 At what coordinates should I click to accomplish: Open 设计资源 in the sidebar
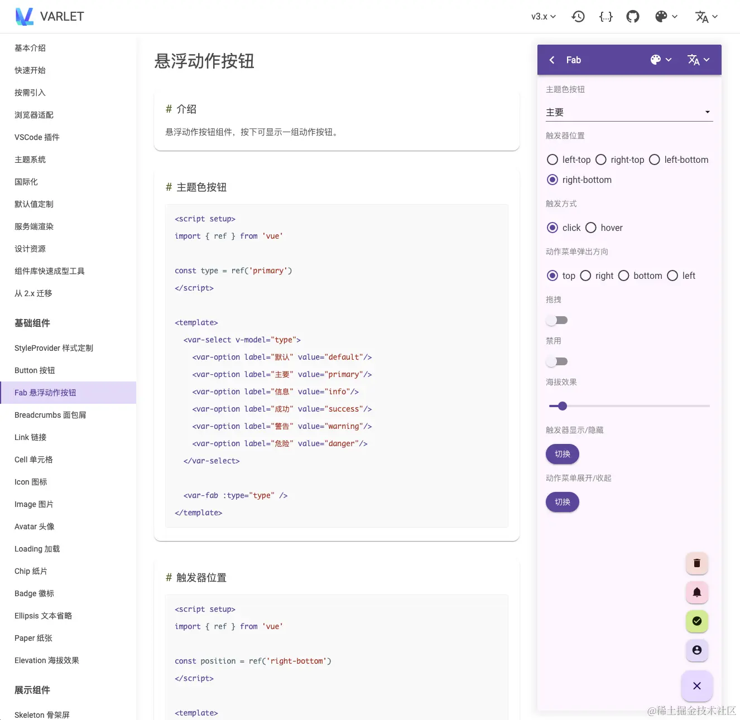point(68,249)
